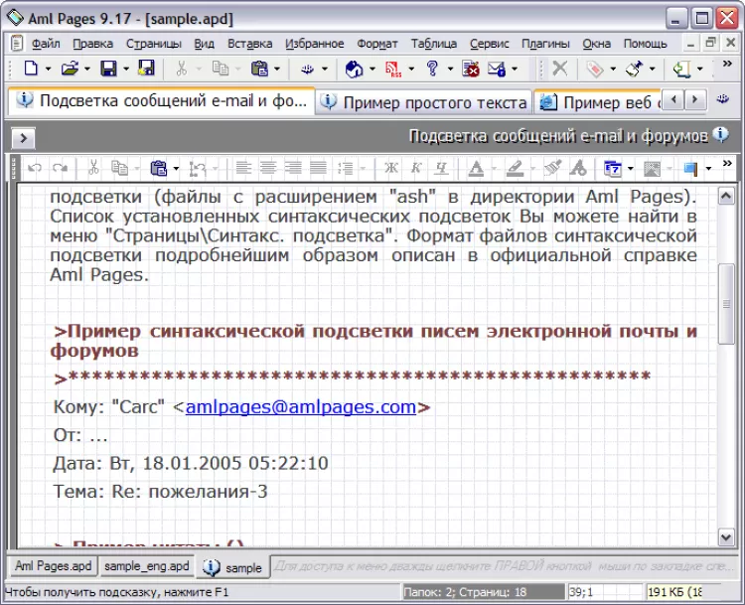Click the blue monitor icon in editor toolbar
Viewport: 745px width, 605px height.
691,168
